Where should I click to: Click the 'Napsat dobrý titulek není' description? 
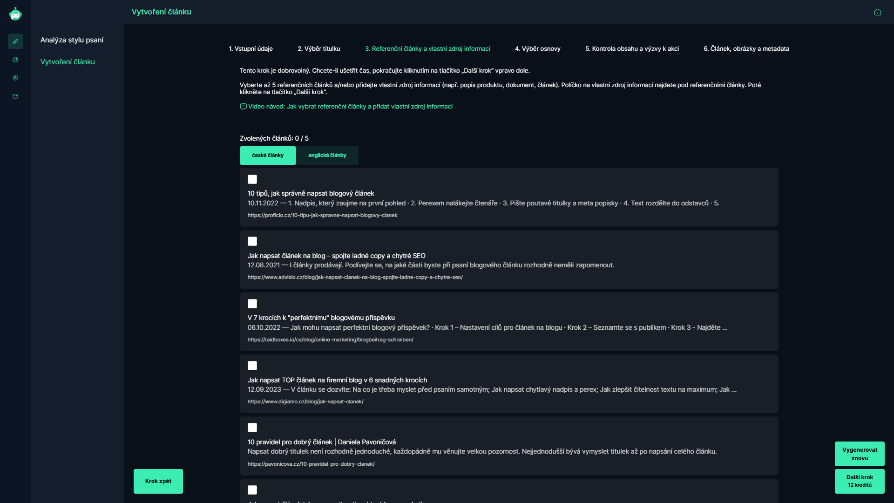[x=482, y=452]
